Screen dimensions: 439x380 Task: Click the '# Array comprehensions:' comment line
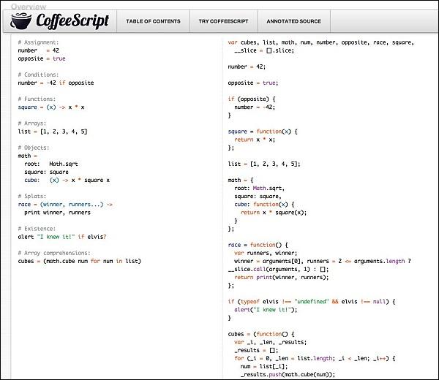point(54,254)
